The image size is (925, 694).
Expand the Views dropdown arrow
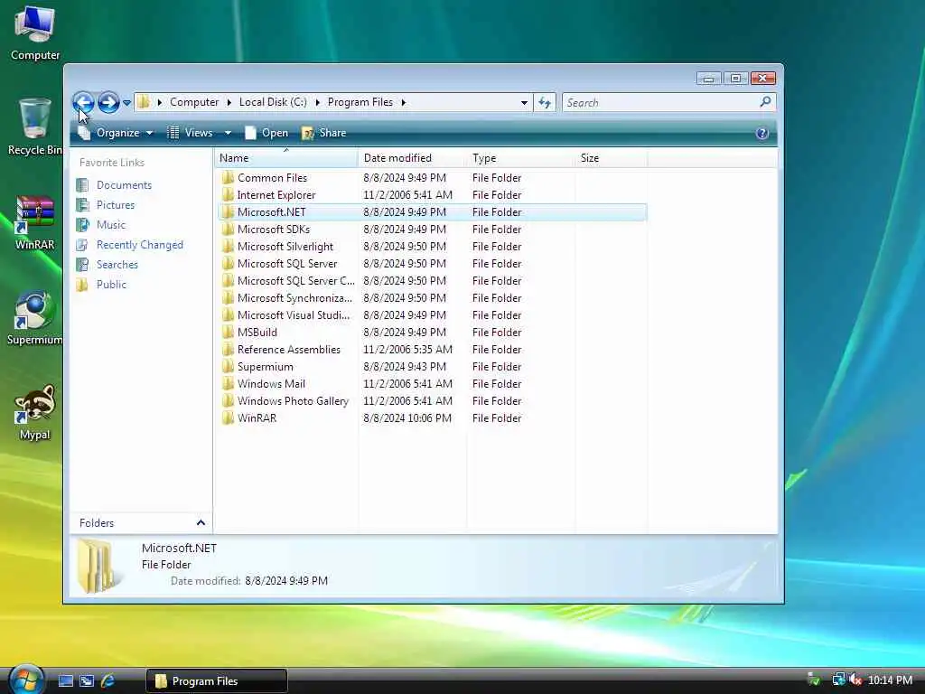point(228,133)
